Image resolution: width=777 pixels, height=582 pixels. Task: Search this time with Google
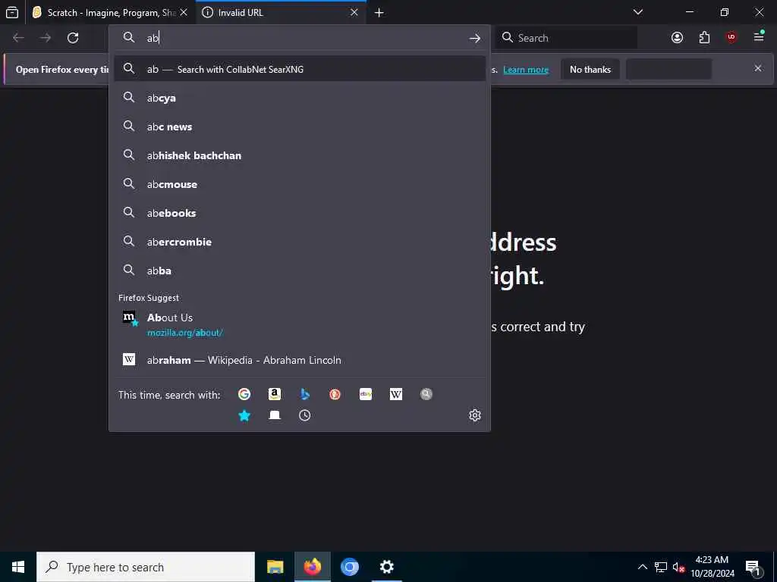pyautogui.click(x=244, y=394)
